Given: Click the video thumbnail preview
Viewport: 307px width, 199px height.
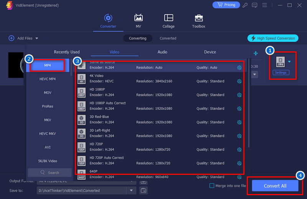Looking at the screenshot, I should (16, 65).
